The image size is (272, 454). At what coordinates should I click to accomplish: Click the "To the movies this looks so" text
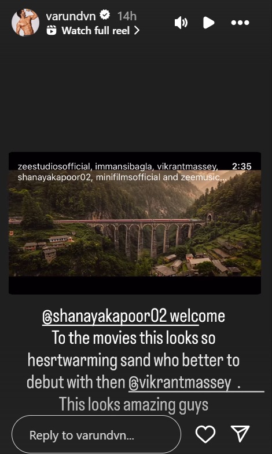134,338
